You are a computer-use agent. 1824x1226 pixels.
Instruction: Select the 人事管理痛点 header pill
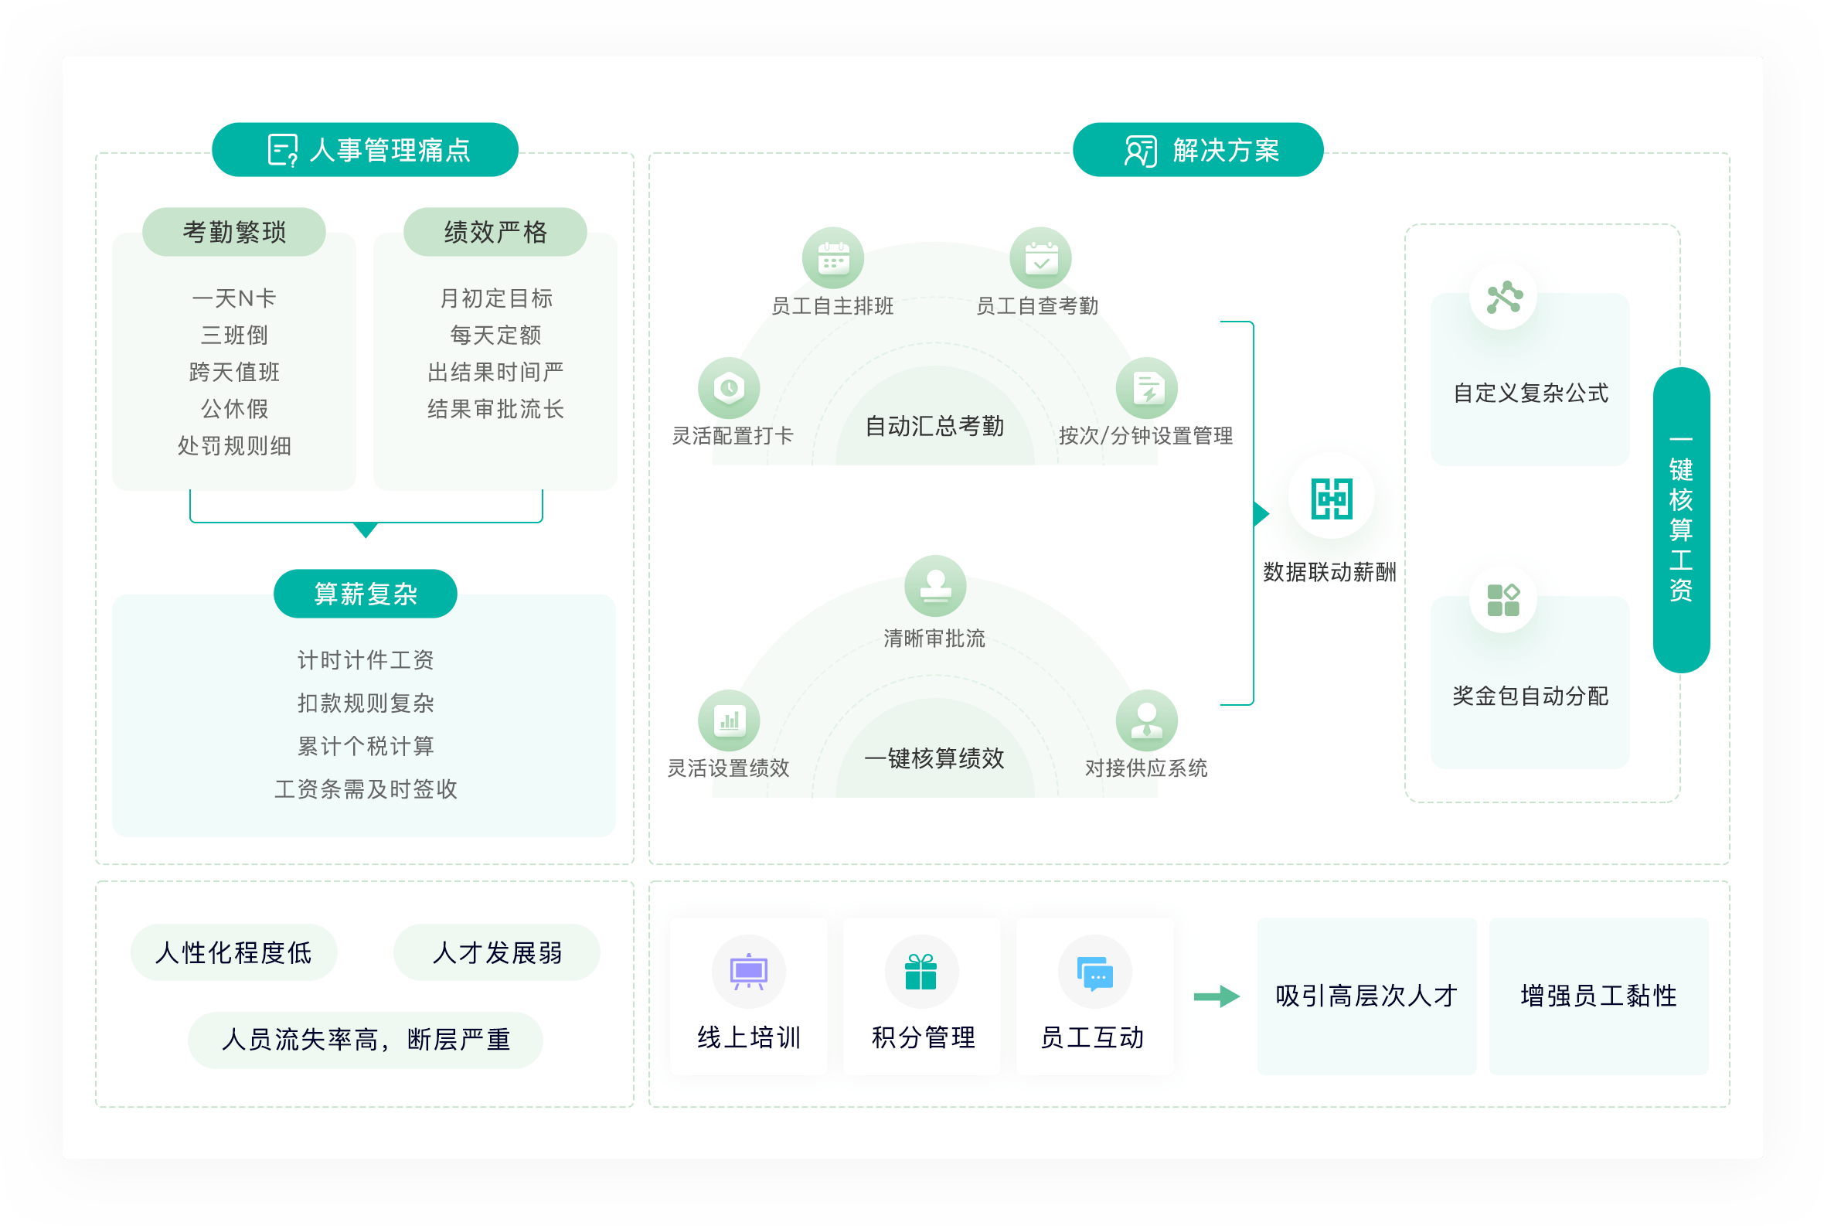pos(365,149)
